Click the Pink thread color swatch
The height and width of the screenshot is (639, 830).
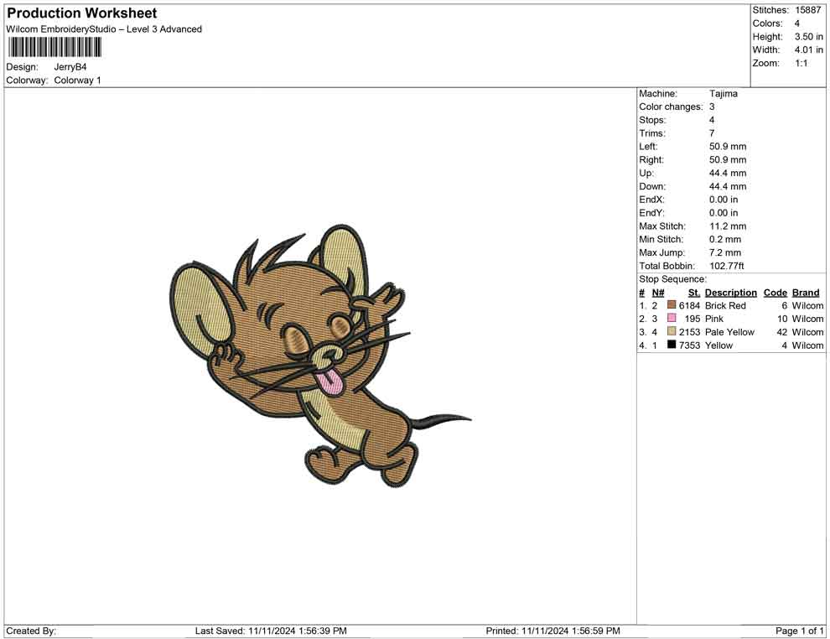tap(672, 318)
